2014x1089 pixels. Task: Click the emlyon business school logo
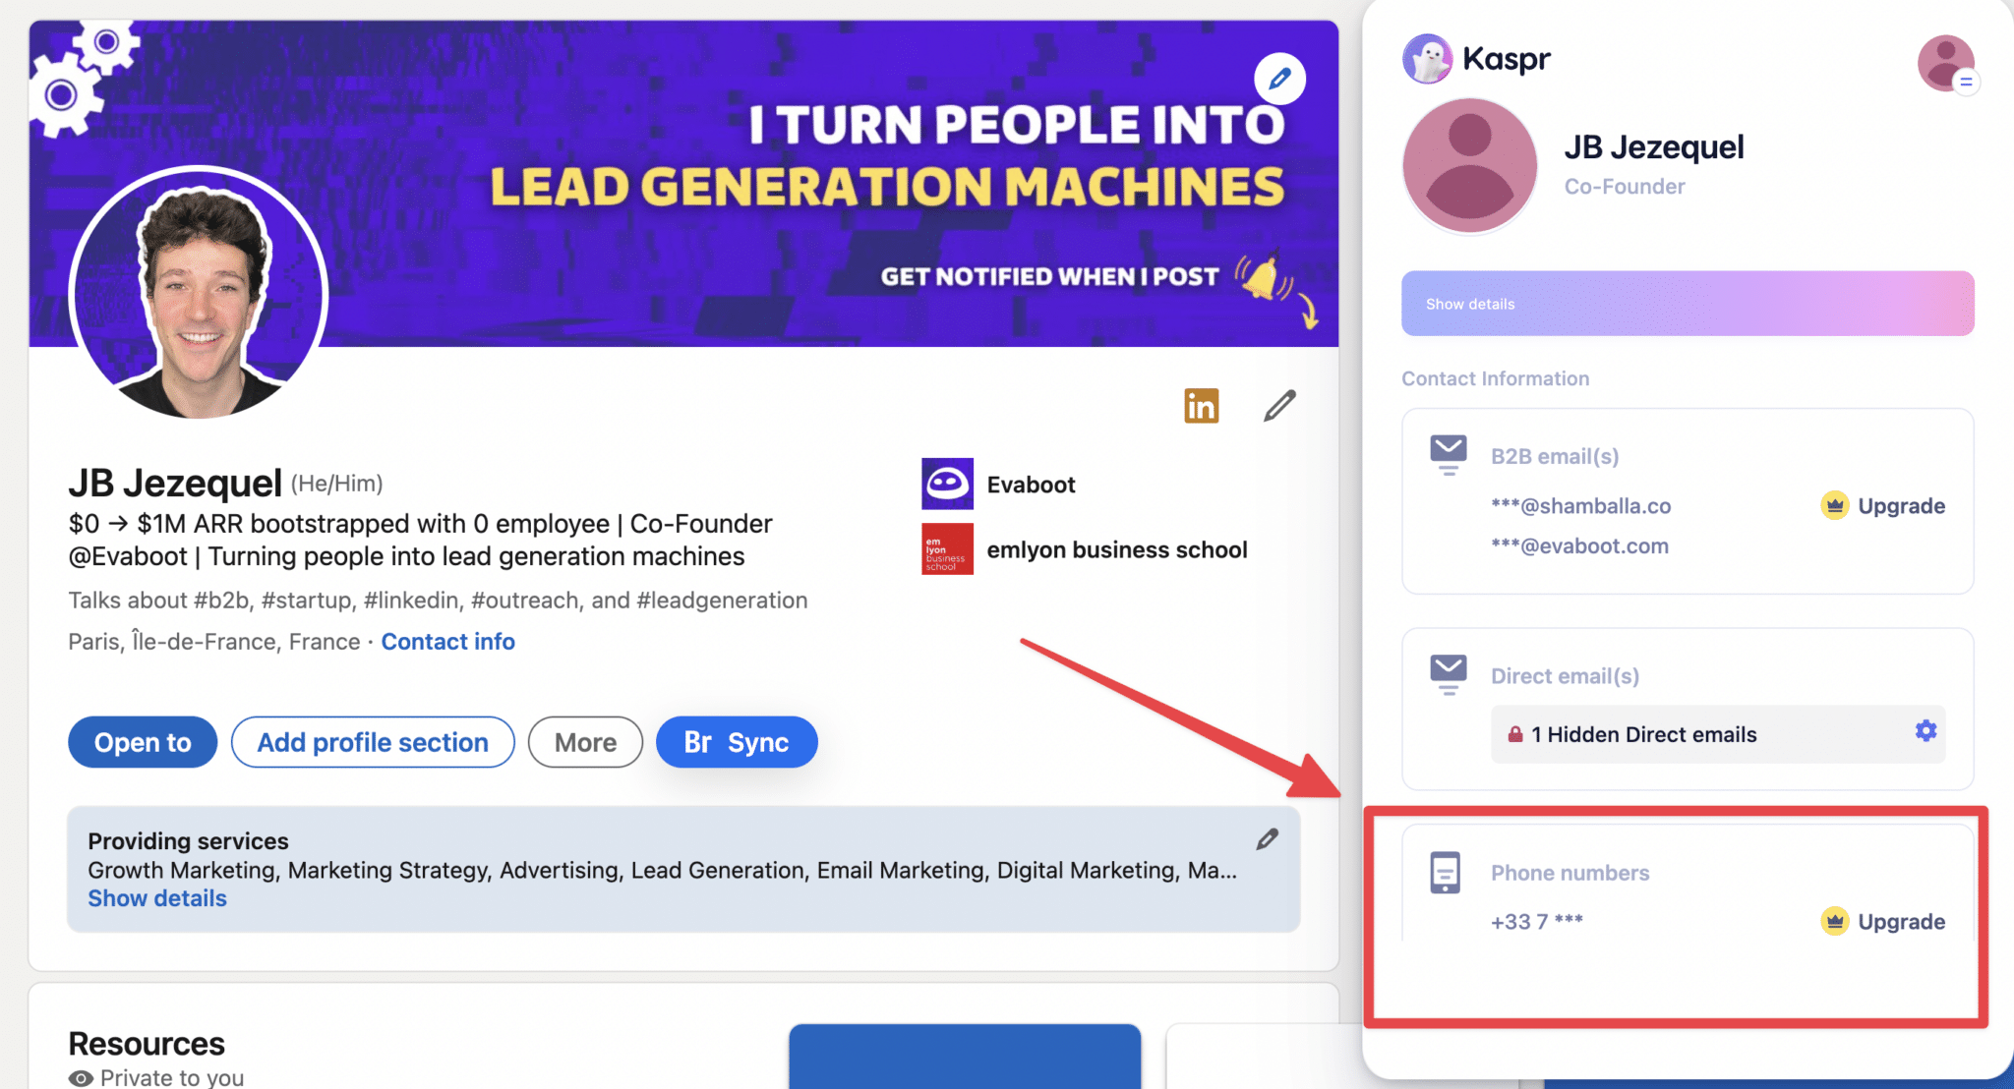pyautogui.click(x=946, y=549)
